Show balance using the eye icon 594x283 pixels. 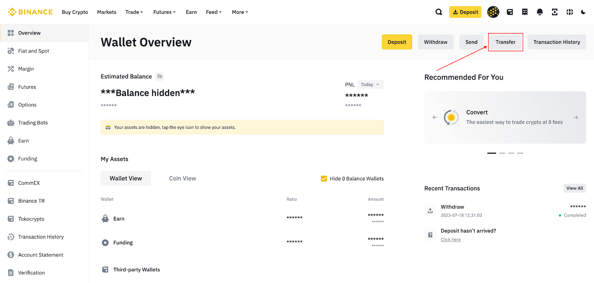[160, 76]
